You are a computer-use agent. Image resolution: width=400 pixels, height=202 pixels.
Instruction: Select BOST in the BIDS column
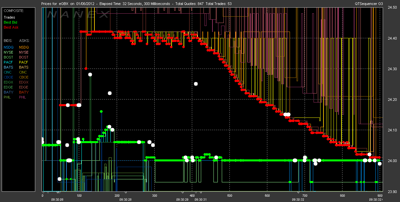tap(9, 57)
